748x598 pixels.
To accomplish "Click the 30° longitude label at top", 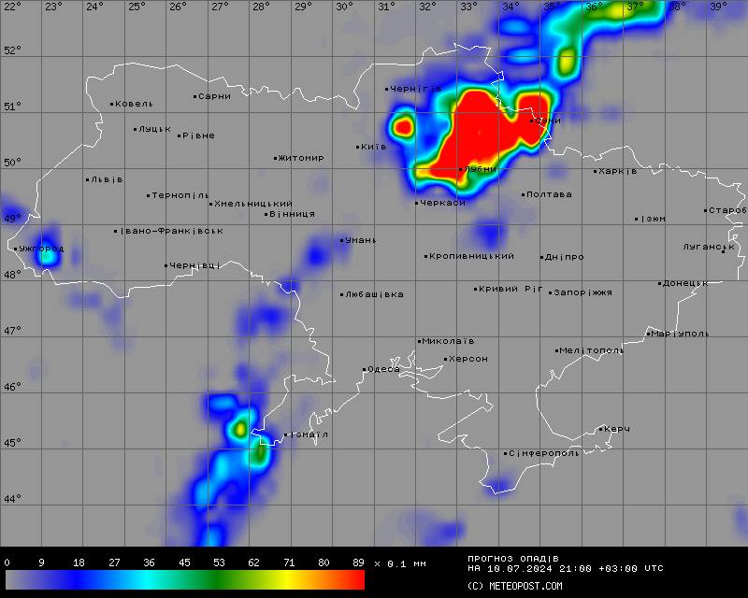I will 345,7.
